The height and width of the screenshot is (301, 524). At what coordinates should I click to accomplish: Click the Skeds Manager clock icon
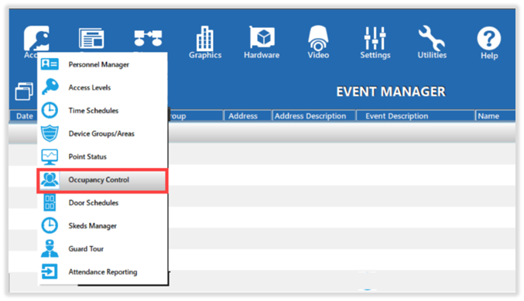coord(50,225)
